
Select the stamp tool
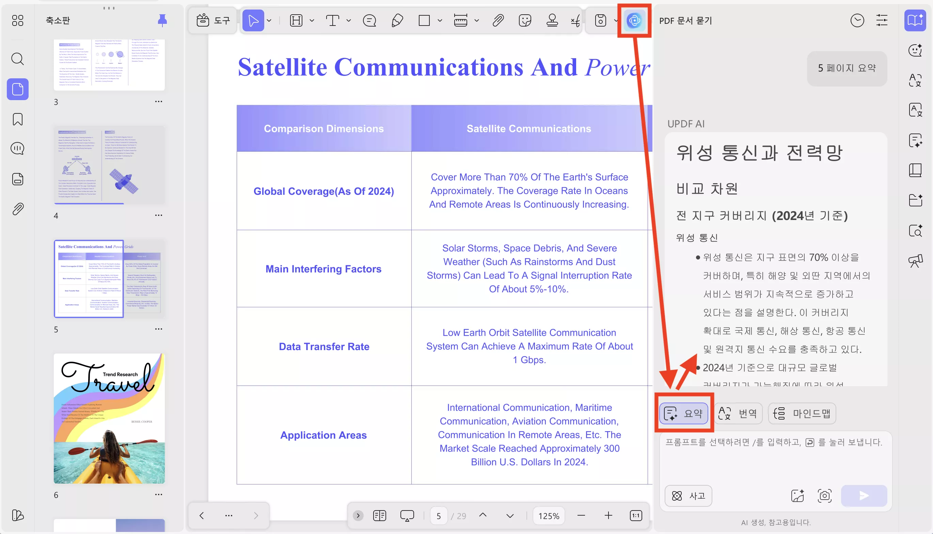552,20
